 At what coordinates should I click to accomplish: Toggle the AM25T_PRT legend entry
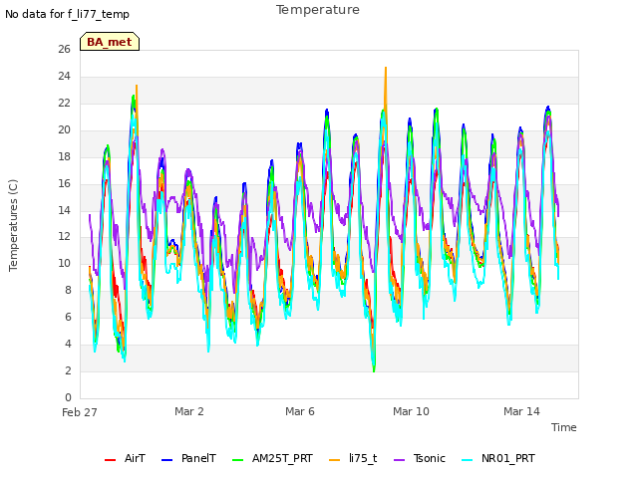pos(272,459)
